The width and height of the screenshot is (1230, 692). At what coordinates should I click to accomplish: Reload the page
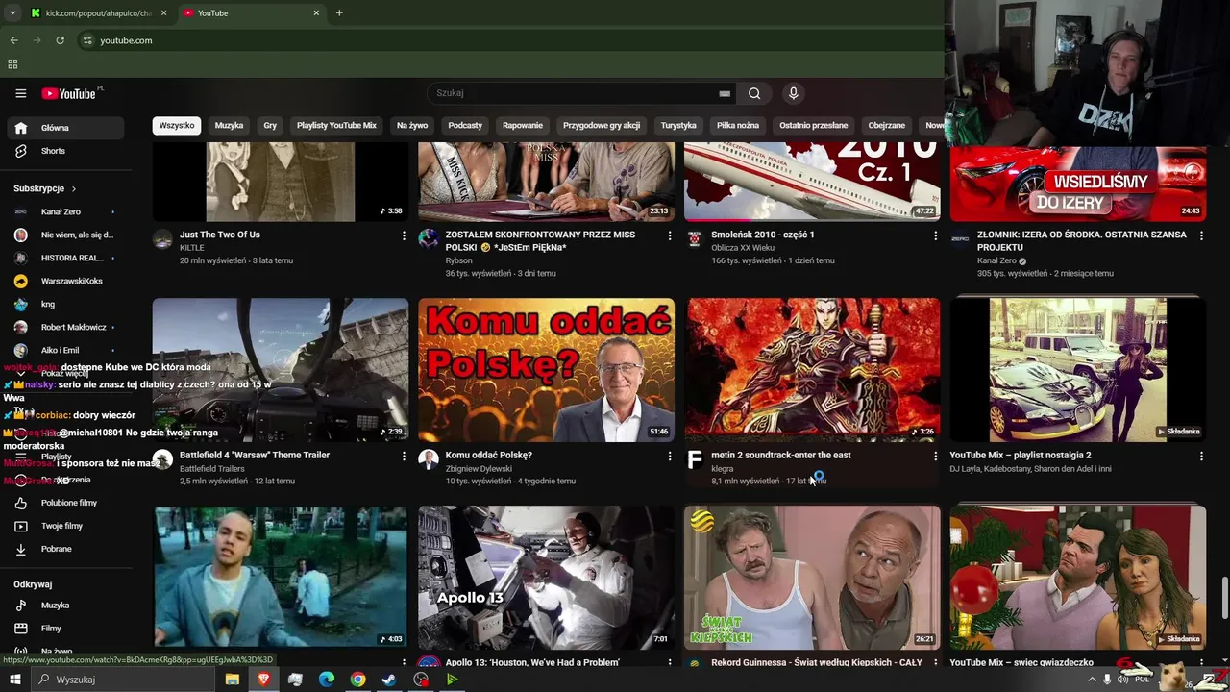coord(60,40)
